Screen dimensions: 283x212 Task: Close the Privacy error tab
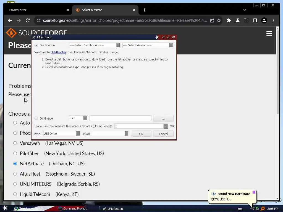click(68, 10)
